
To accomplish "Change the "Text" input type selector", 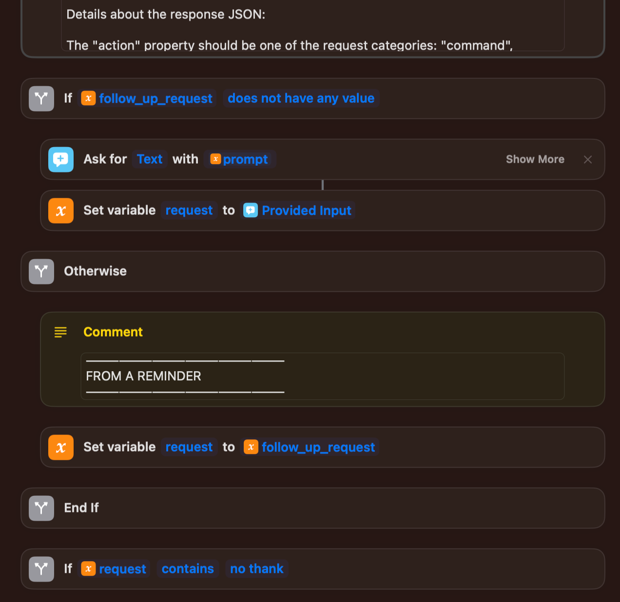I will (x=150, y=159).
